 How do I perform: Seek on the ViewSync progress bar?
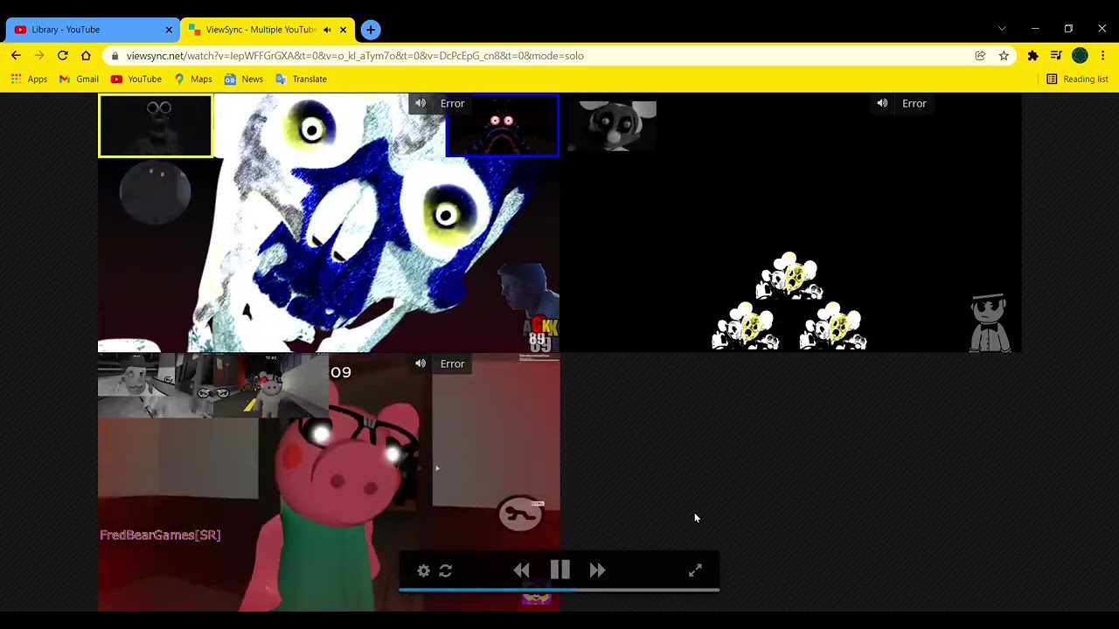coord(559,591)
